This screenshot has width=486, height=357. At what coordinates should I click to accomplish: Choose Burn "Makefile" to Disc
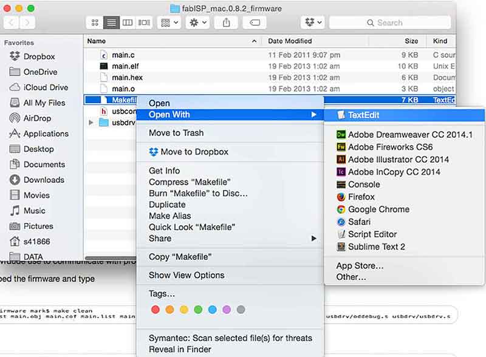230,193
